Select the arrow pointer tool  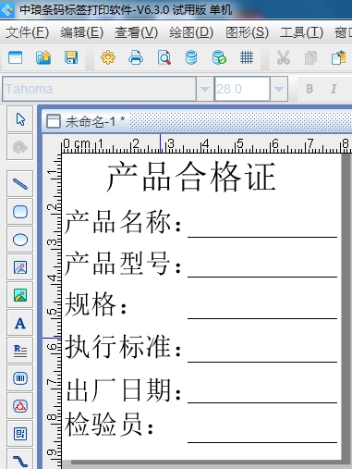tap(20, 119)
